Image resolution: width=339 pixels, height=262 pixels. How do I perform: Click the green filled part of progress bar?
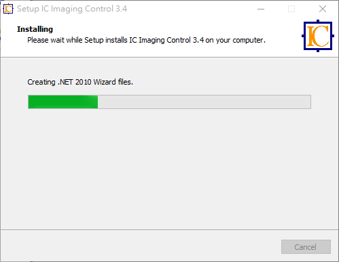pyautogui.click(x=63, y=102)
